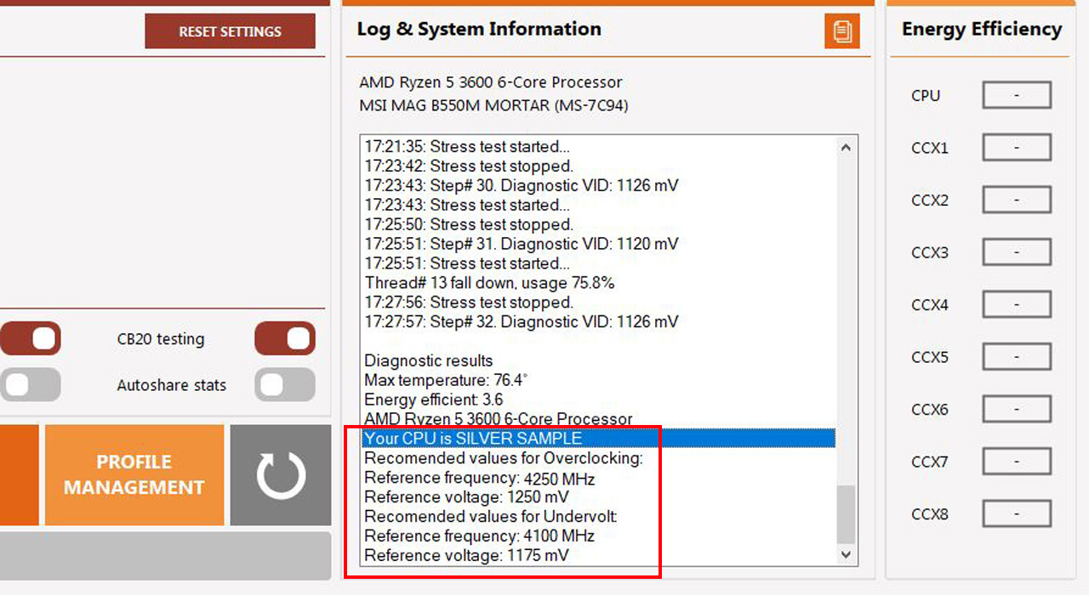Click the log scrollbar down arrow
The height and width of the screenshot is (595, 1089).
point(846,554)
